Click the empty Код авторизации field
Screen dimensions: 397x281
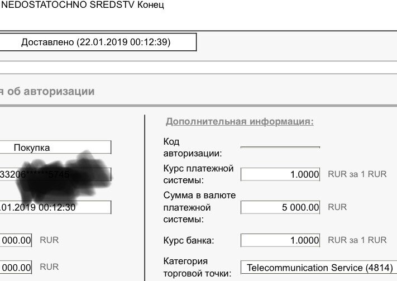pyautogui.click(x=280, y=147)
